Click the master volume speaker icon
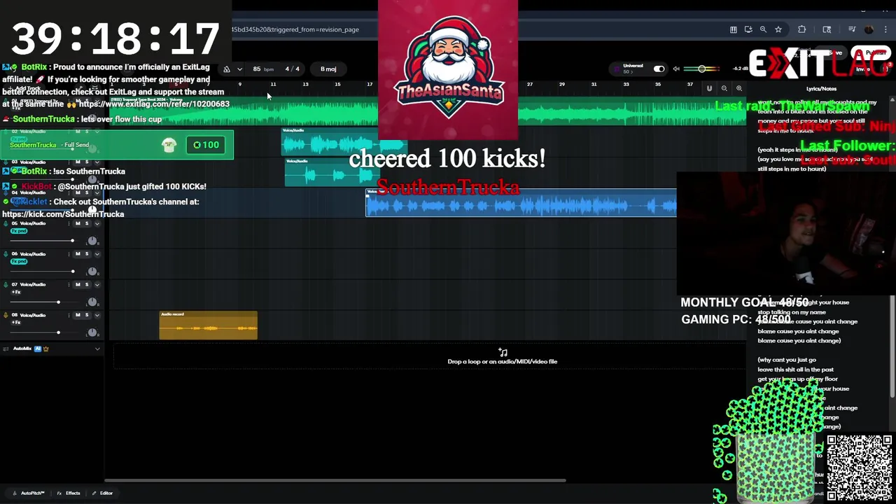 click(676, 69)
